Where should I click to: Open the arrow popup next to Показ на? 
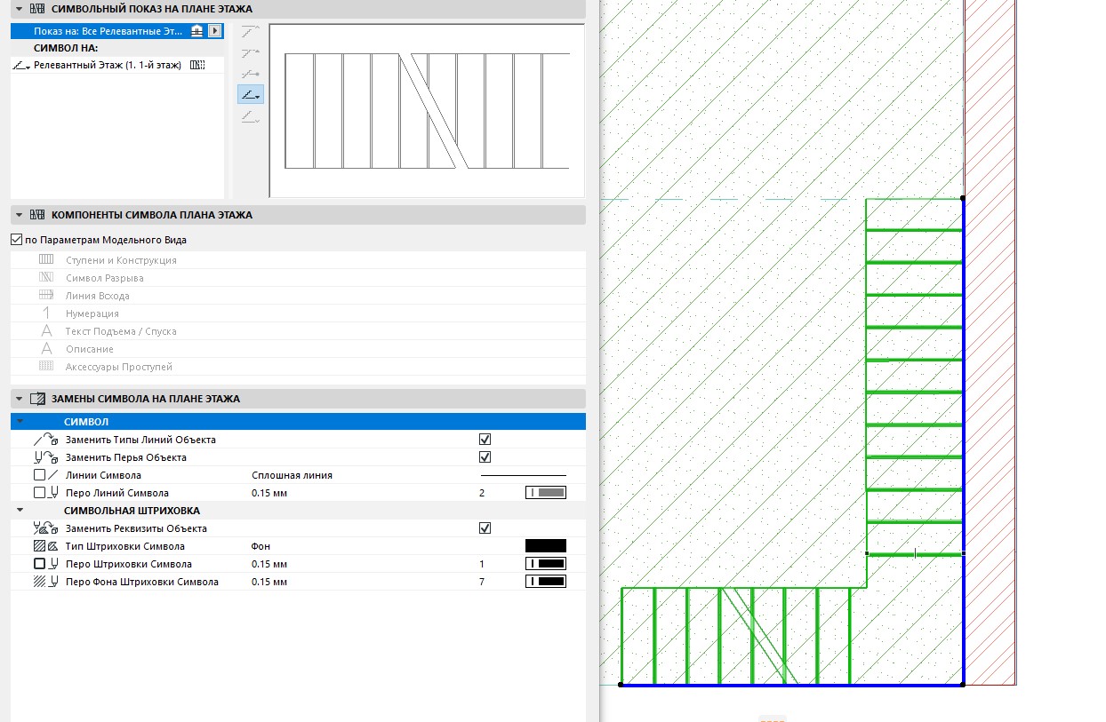(x=214, y=30)
